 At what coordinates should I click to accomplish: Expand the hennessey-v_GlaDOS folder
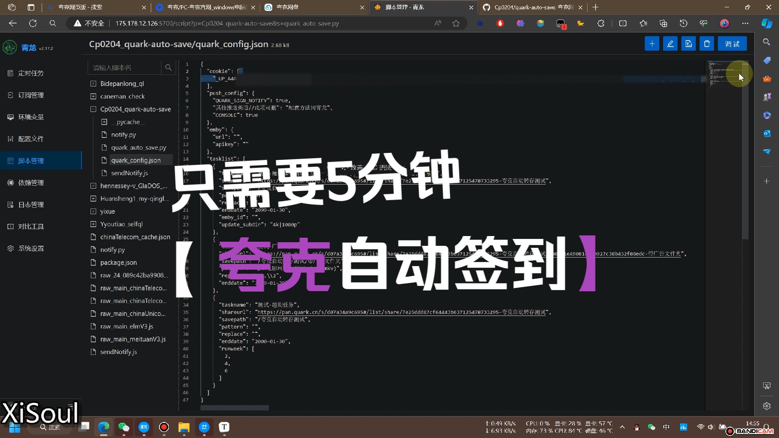tap(93, 186)
